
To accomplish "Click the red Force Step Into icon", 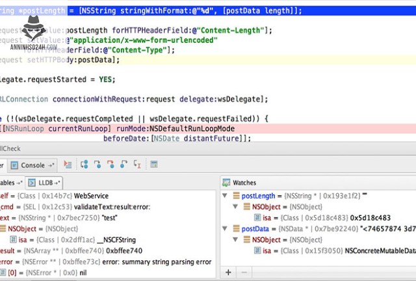I will click(x=110, y=165).
